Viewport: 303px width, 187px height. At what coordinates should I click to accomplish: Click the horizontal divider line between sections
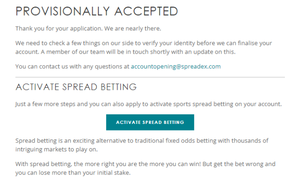point(150,77)
